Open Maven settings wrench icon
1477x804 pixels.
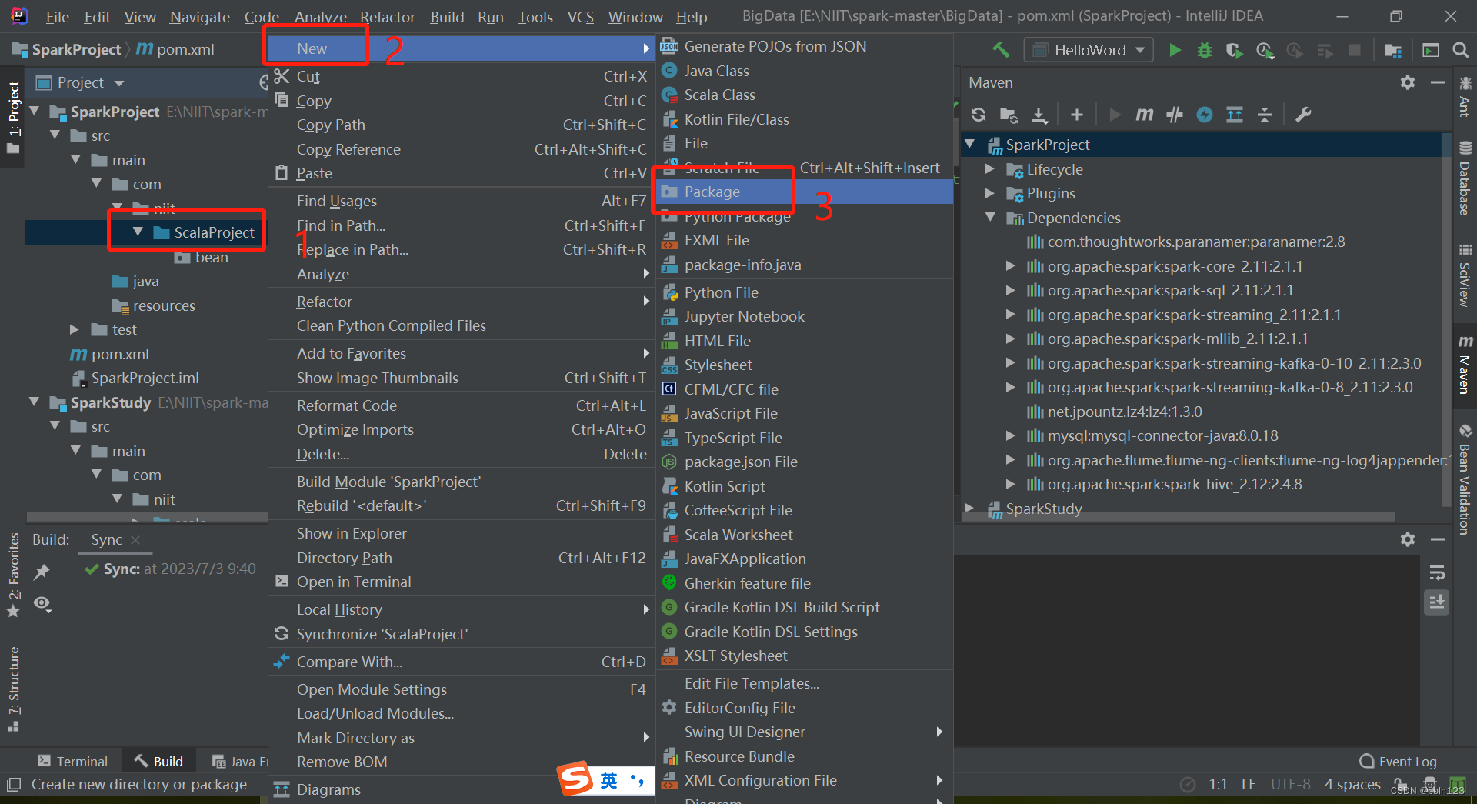[x=1303, y=115]
